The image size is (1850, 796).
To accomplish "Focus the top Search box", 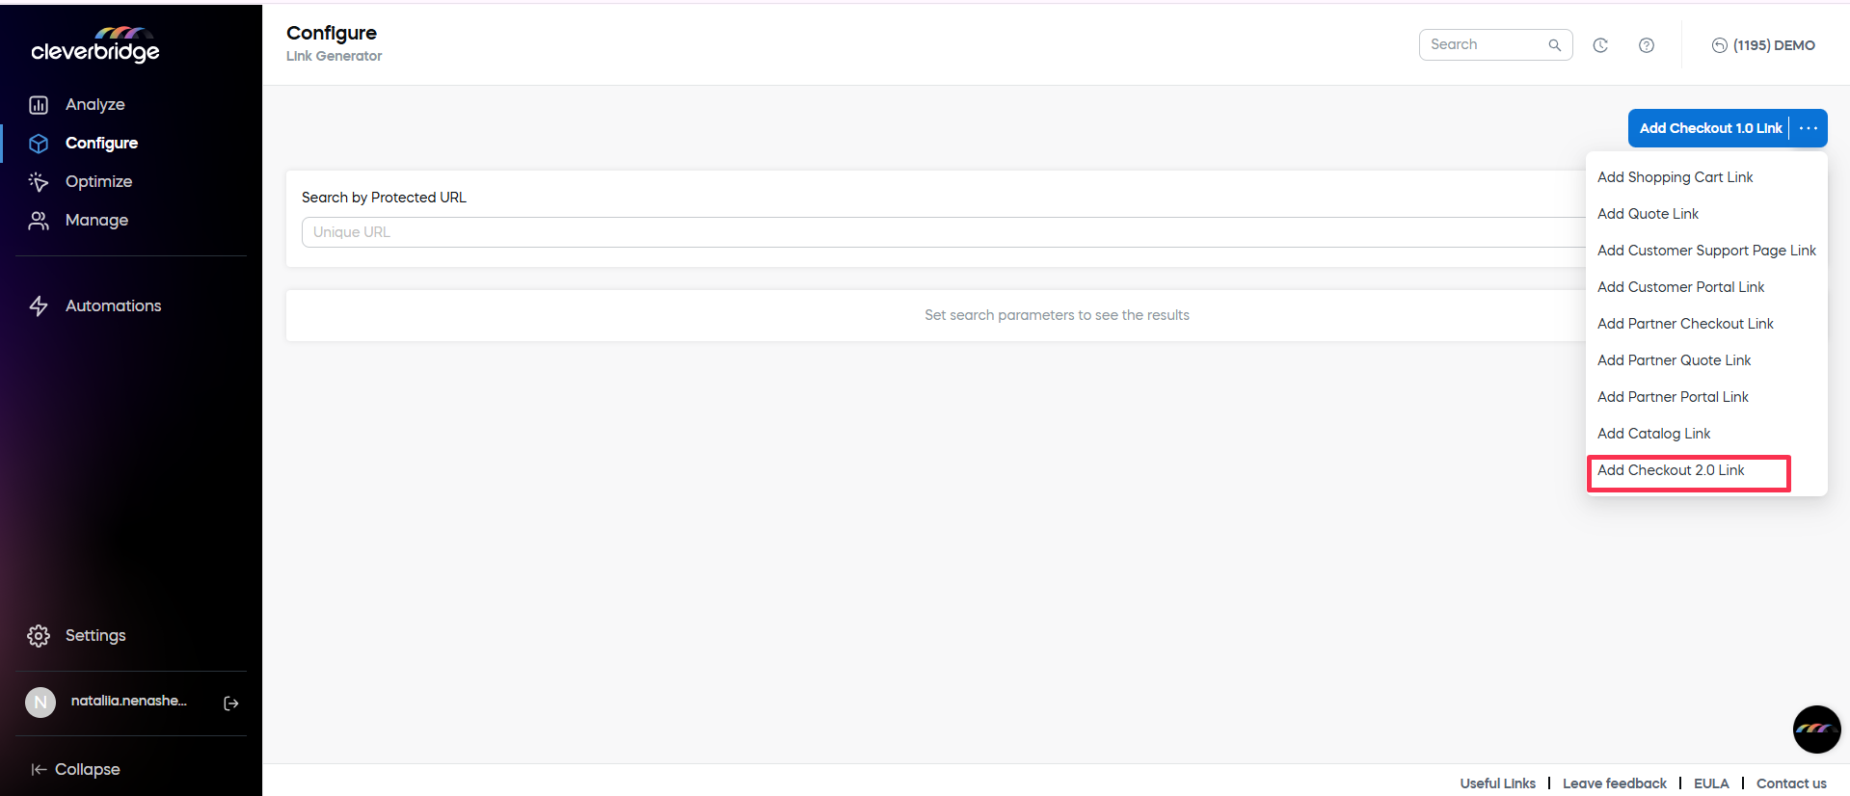I will [x=1487, y=45].
